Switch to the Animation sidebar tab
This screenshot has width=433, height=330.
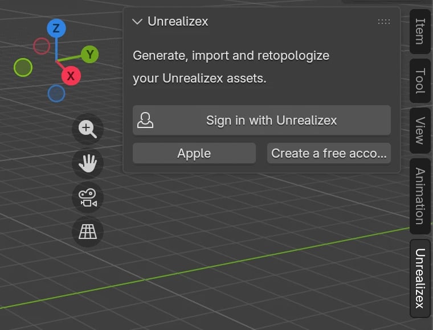tap(420, 196)
